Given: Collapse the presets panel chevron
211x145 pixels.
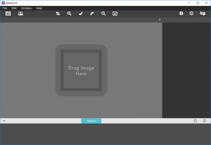Looking at the screenshot, I should coord(4,121).
